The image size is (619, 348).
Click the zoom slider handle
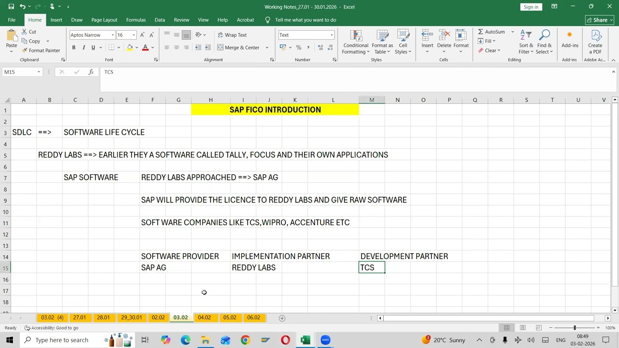click(575, 328)
